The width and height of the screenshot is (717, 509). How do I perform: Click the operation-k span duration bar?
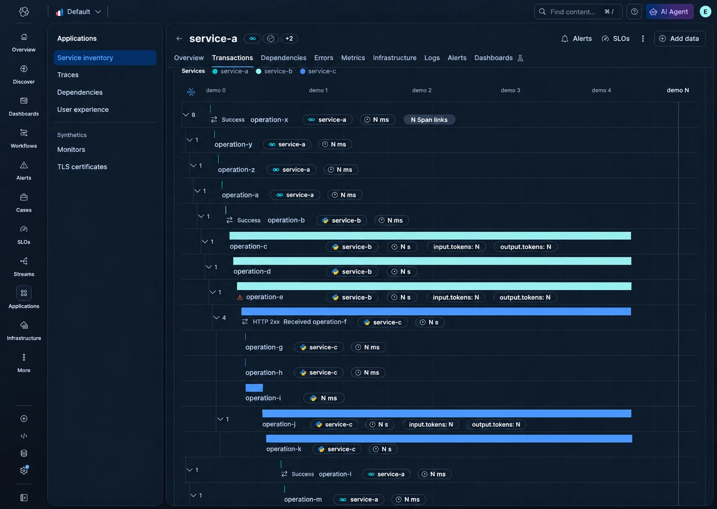coord(449,439)
